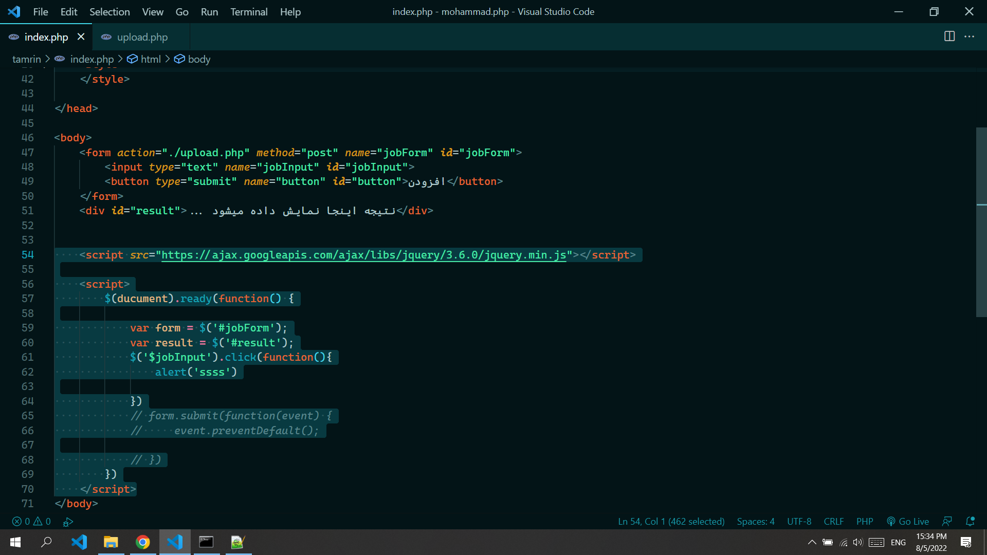Open the Windows Start menu
This screenshot has height=555, width=987.
pyautogui.click(x=15, y=542)
